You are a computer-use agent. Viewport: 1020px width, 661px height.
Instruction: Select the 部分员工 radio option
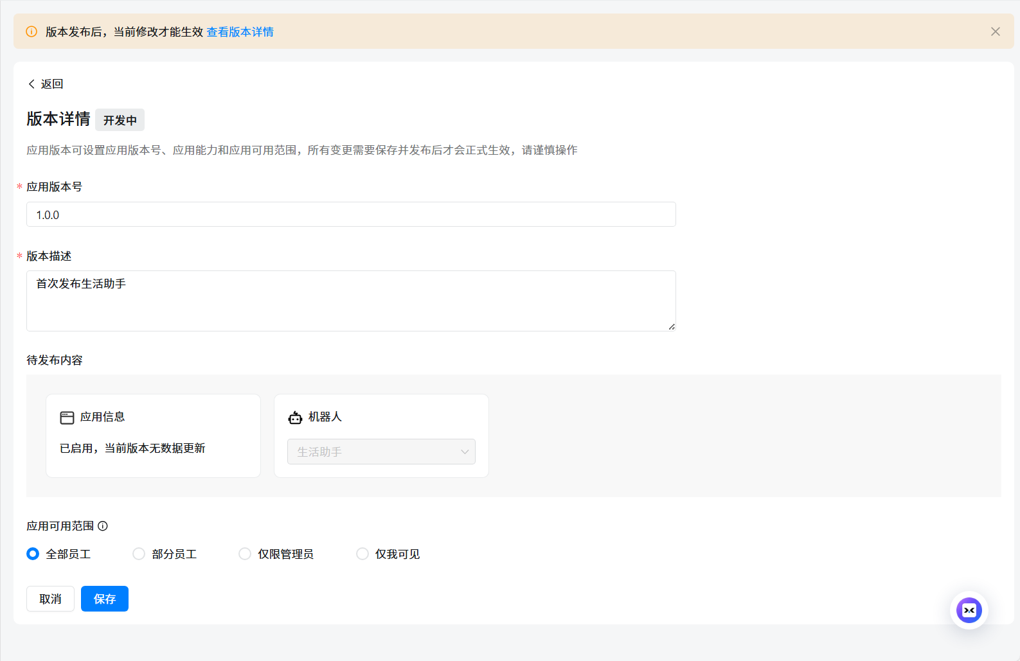139,554
